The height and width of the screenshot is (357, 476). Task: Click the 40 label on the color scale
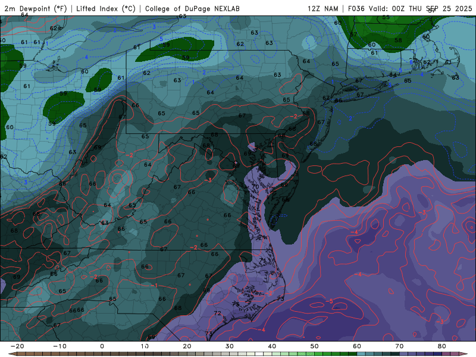point(272,346)
